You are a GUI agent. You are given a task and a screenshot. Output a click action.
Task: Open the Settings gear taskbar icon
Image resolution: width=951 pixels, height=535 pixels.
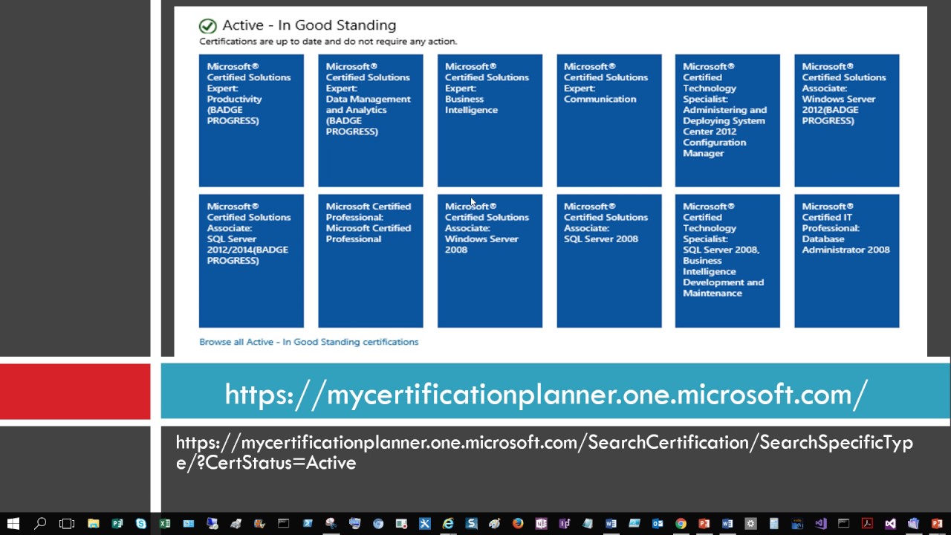[750, 523]
